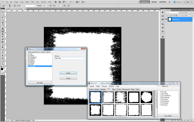Image resolution: width=194 pixels, height=122 pixels.
Task: Switch to Templates tab in Album DS
Action: 103,89
